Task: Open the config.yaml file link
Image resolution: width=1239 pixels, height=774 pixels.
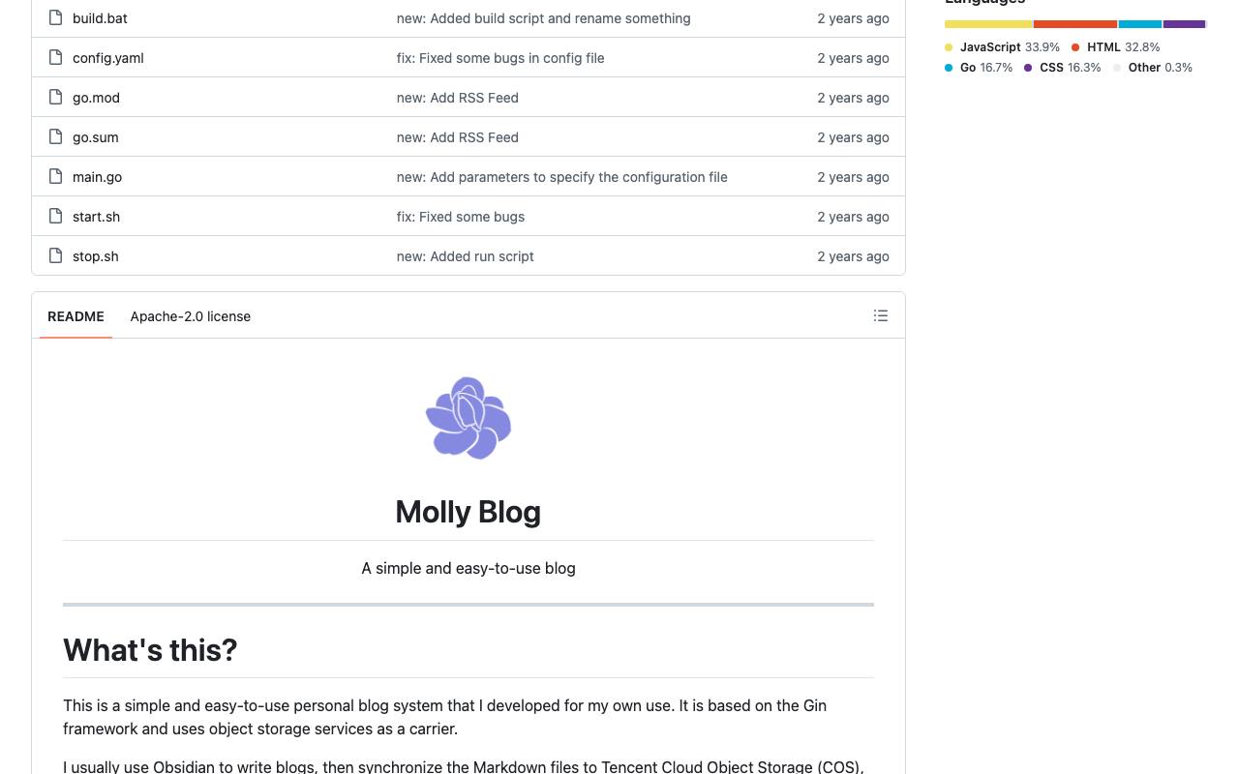Action: coord(108,58)
